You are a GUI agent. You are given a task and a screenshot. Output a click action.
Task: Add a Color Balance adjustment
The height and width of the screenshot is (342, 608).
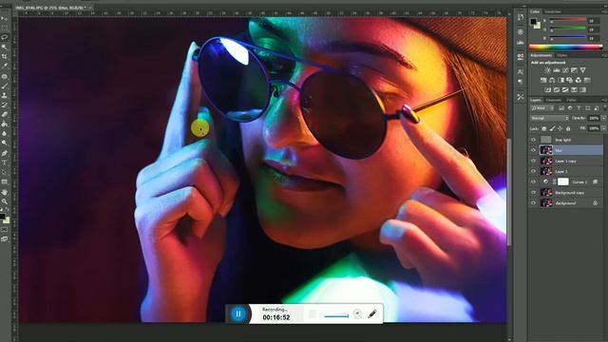tap(552, 80)
